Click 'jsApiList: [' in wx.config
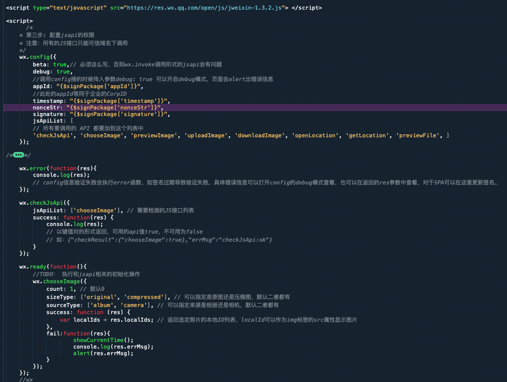The width and height of the screenshot is (507, 382). (53, 121)
